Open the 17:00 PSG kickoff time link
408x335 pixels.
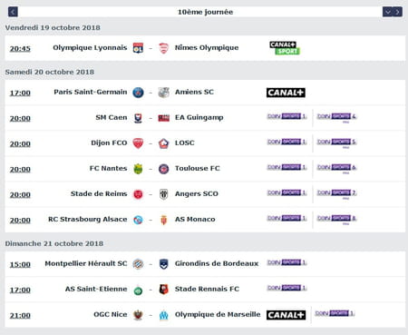click(20, 93)
